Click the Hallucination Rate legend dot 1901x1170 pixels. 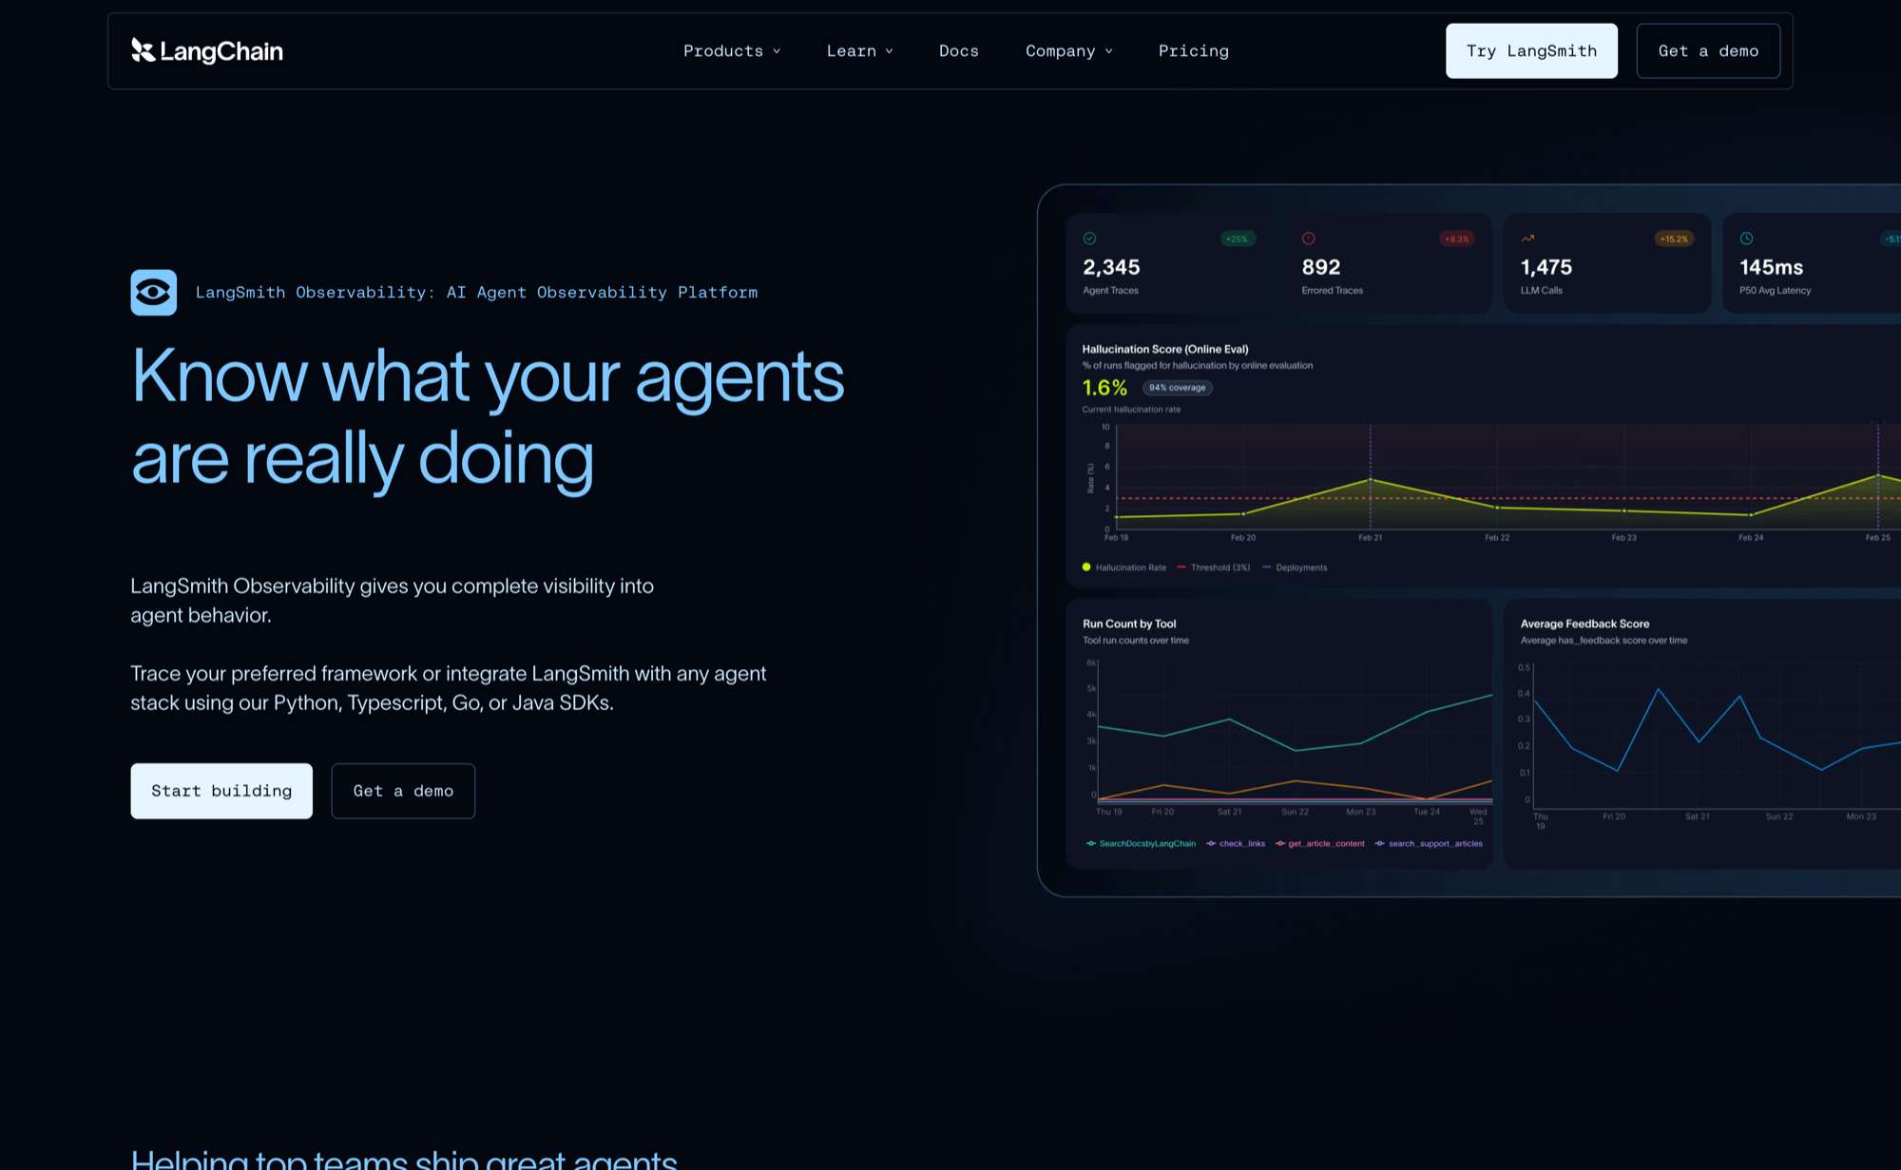click(1086, 567)
